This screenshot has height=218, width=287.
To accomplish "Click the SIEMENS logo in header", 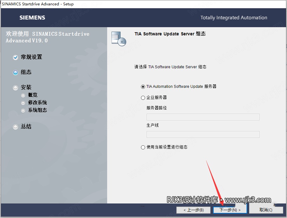I will pos(32,18).
